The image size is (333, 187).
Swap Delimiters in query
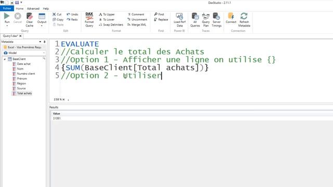pyautogui.click(x=111, y=24)
